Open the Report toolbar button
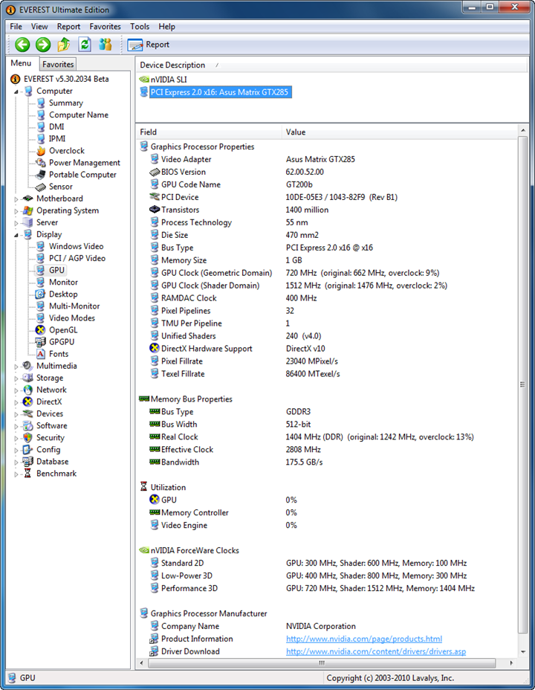This screenshot has height=690, width=535. point(148,45)
